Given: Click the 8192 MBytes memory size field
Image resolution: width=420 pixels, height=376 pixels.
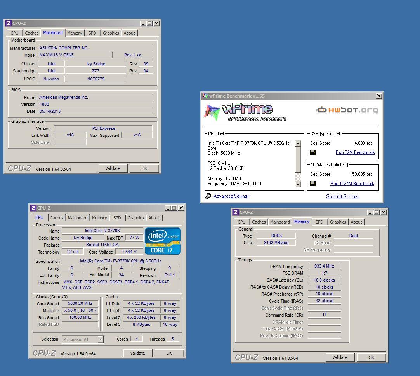Looking at the screenshot, I should tap(276, 243).
